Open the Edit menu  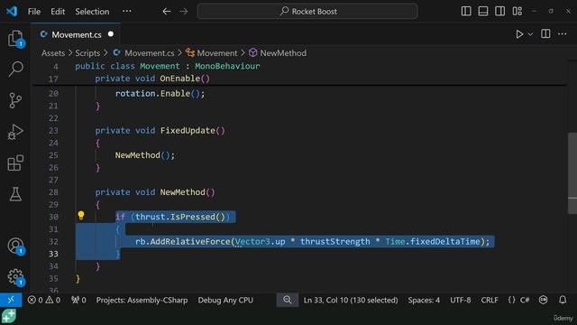point(58,12)
